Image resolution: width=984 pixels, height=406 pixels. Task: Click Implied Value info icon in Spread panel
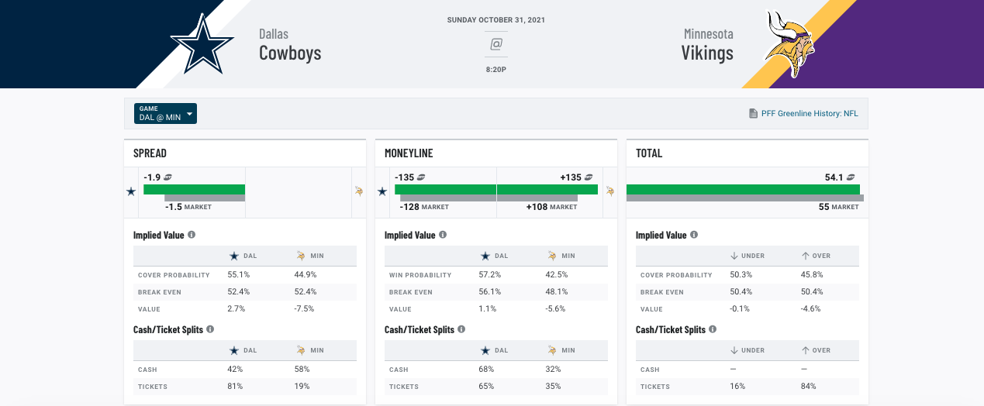[192, 234]
